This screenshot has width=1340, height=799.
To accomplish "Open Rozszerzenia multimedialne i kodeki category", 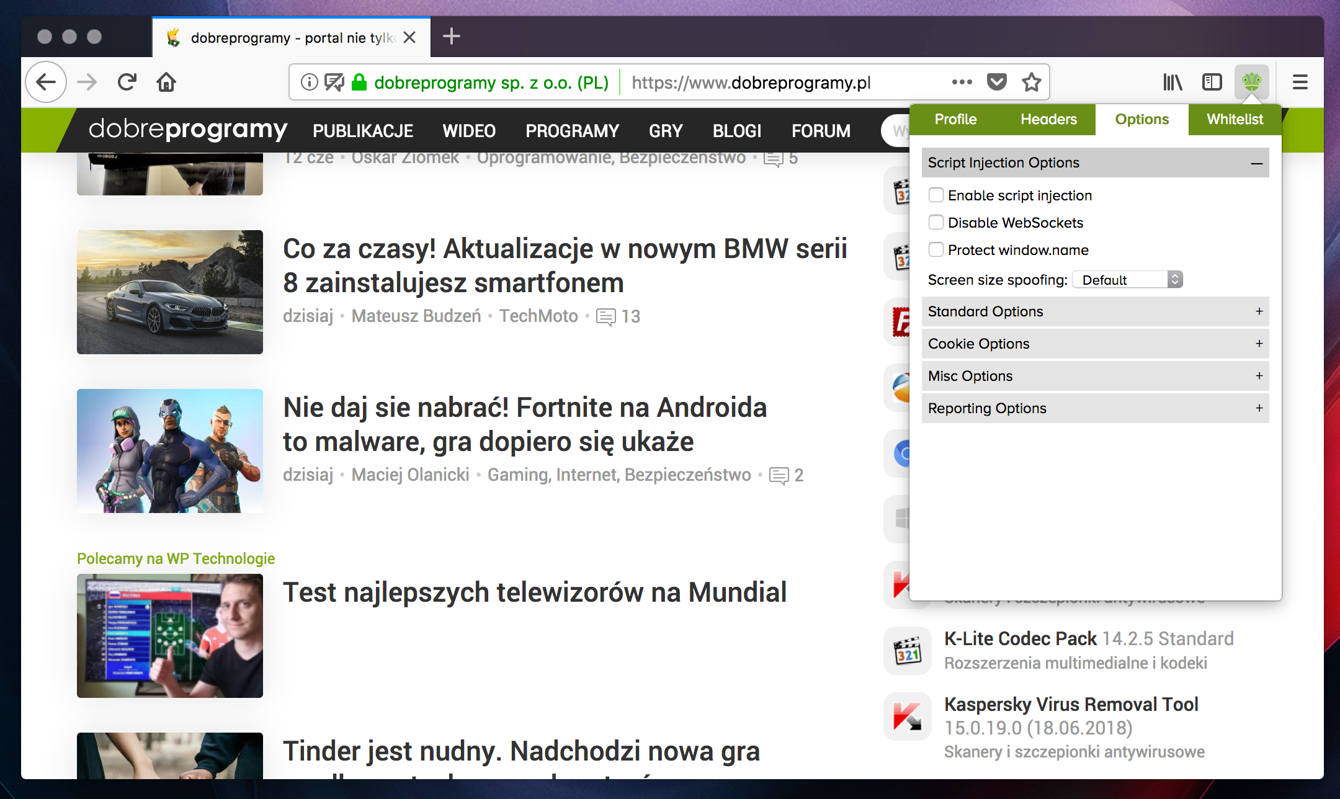I will 1075,663.
